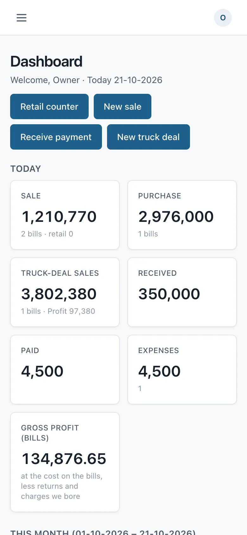Click the GROSS PROFIT (BILLS) label
The image size is (247, 535).
click(x=50, y=433)
